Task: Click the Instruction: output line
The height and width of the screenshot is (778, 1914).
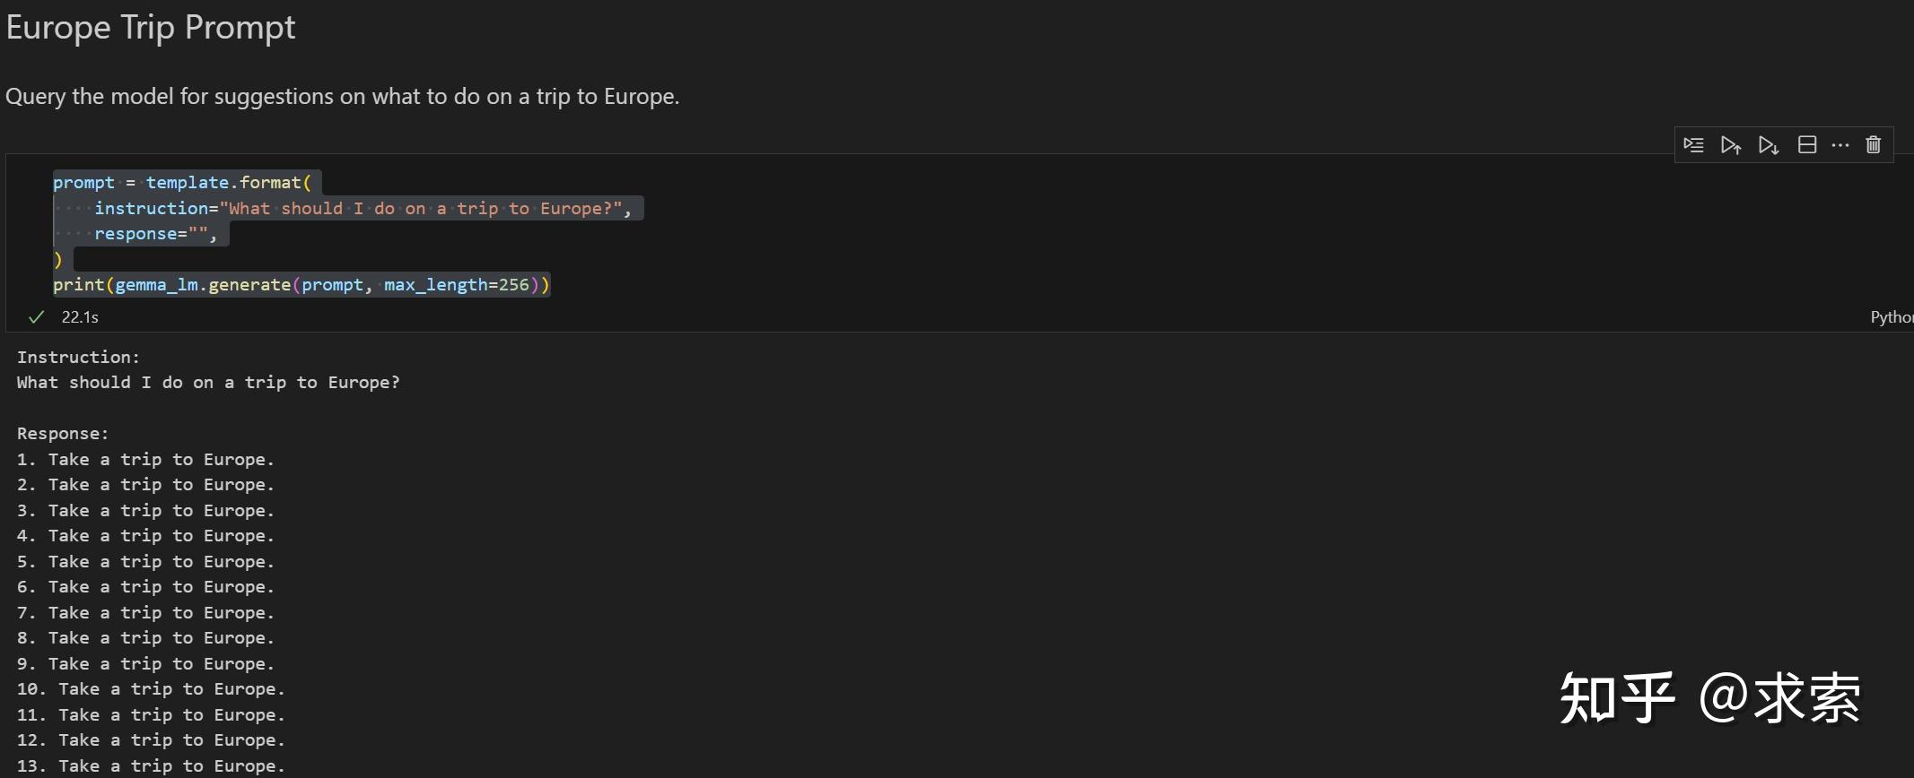Action: (x=79, y=357)
